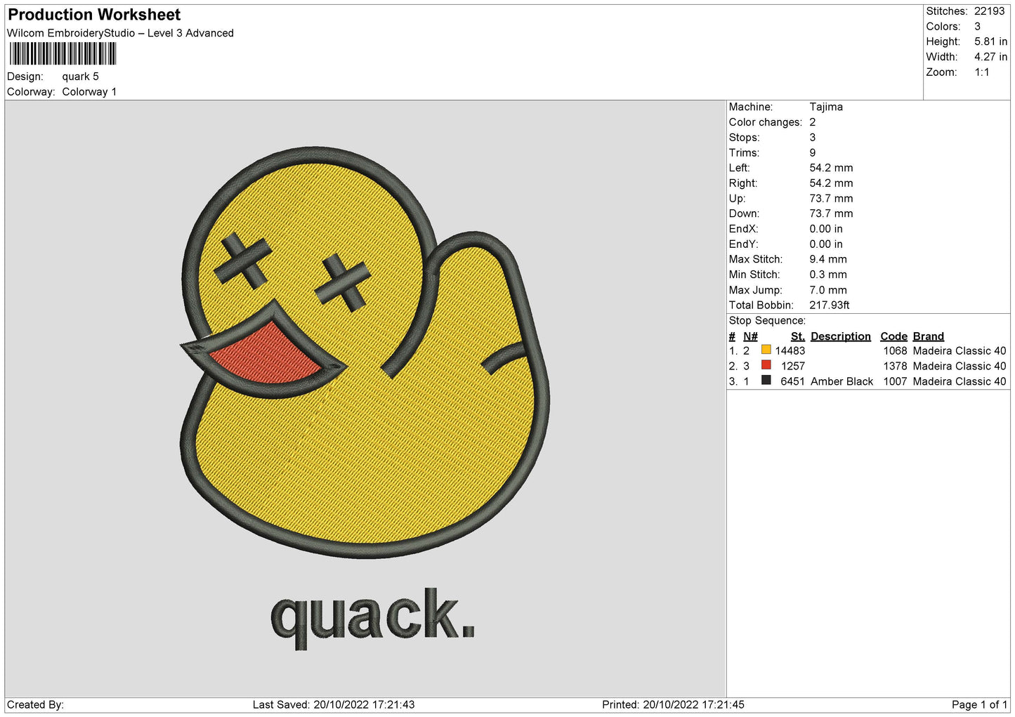Click the 'Production Worksheet' title
The height and width of the screenshot is (717, 1015).
point(94,15)
